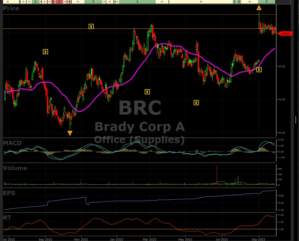Viewport: 299px width, 241px height.
Task: Select the red S rating segment in top bar
Action: (x=59, y=2)
